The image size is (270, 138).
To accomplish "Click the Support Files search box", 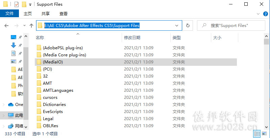I will point(231,26).
